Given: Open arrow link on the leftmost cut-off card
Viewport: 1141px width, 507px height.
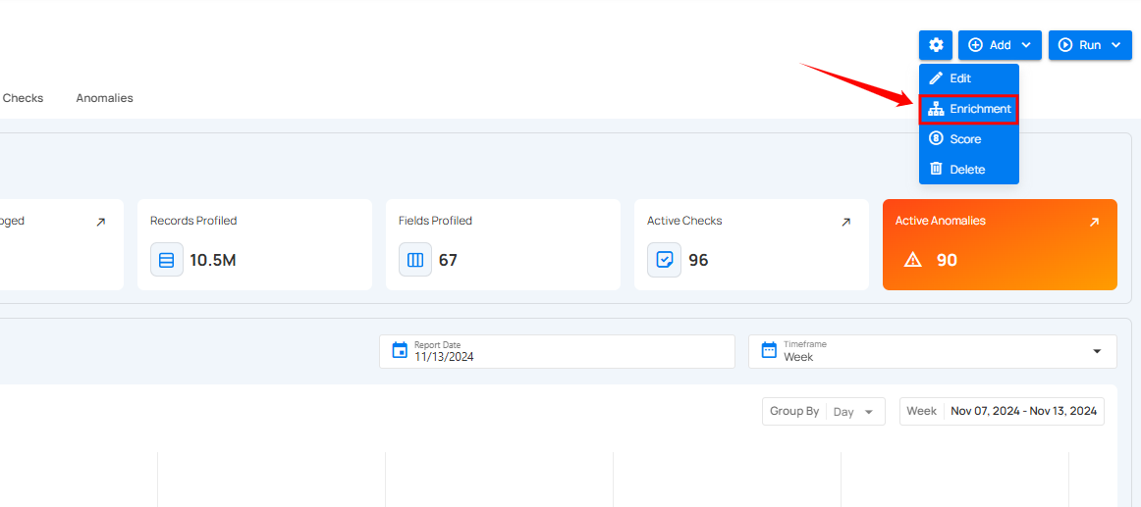Looking at the screenshot, I should point(100,223).
